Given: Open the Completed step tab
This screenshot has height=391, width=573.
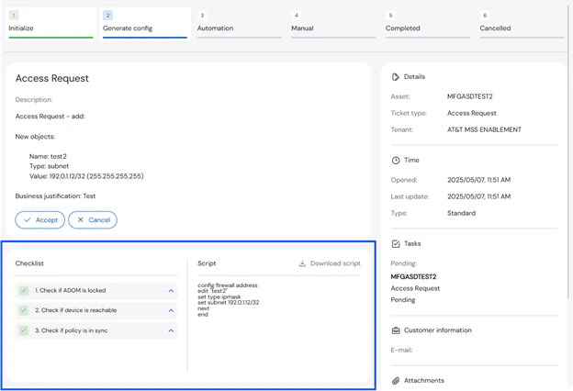Looking at the screenshot, I should [428, 24].
